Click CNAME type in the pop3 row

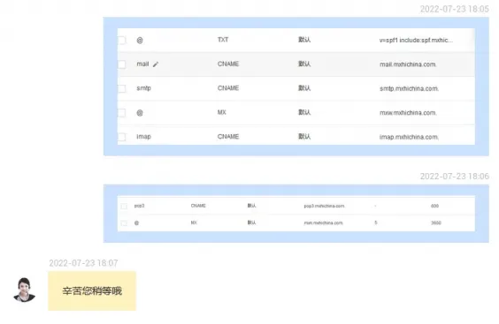(x=198, y=206)
